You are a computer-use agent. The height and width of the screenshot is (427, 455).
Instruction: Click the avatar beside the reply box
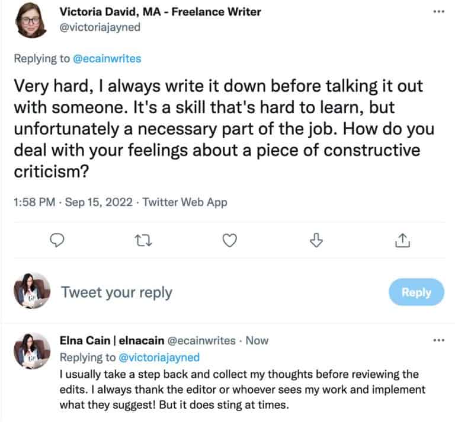(28, 292)
